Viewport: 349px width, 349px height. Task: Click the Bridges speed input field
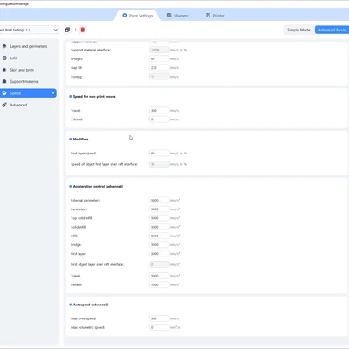tap(159, 58)
